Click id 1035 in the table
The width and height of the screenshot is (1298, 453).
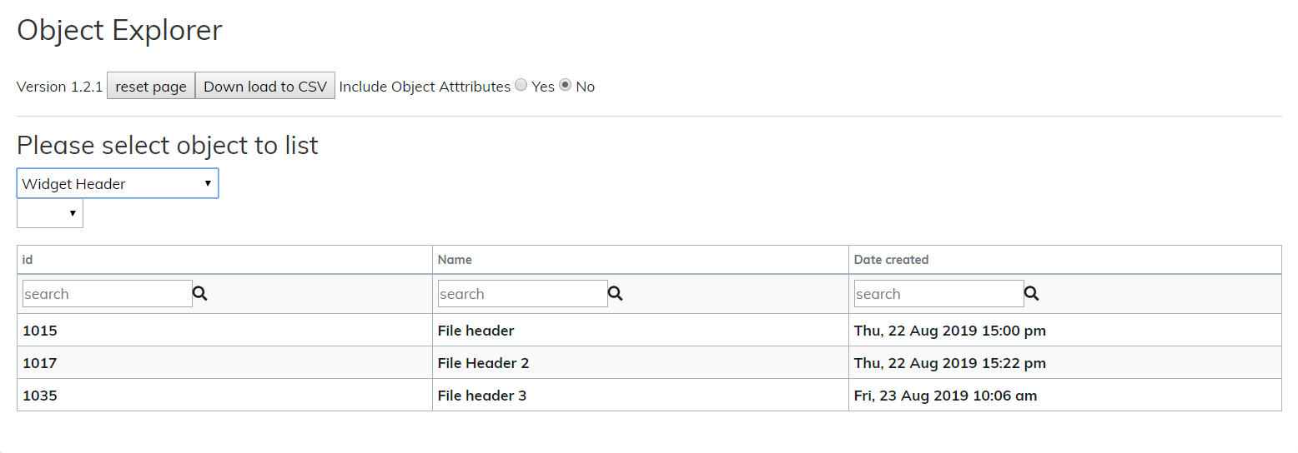pyautogui.click(x=40, y=396)
